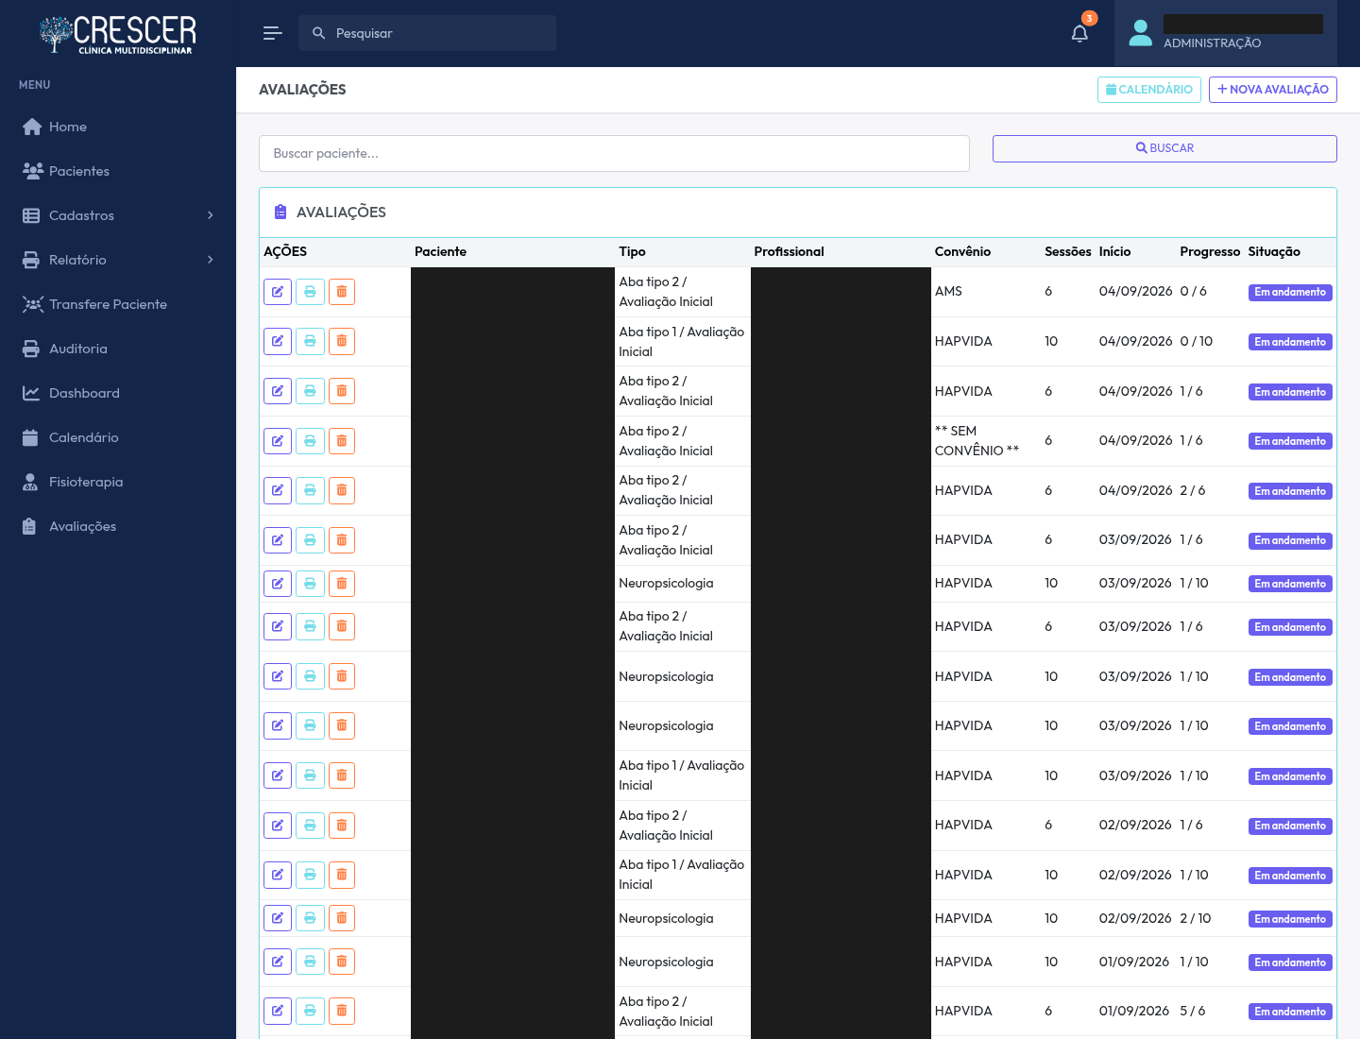This screenshot has width=1360, height=1039.
Task: Click the Paciente column header
Action: (441, 251)
